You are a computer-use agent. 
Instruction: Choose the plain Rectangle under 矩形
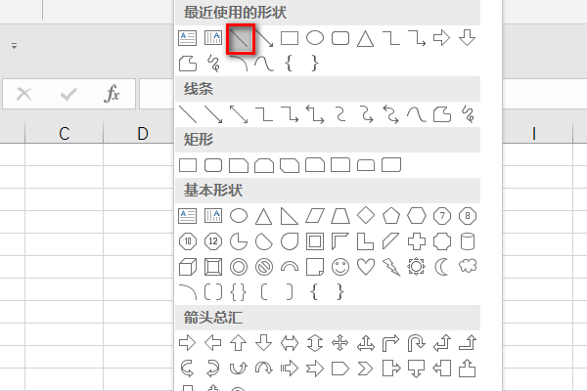188,165
